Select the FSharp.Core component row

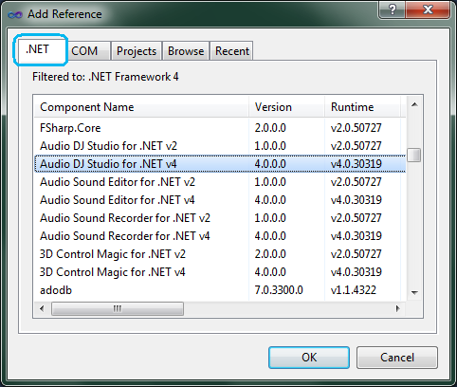coord(220,128)
